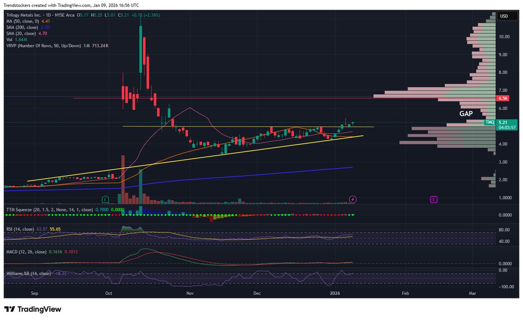This screenshot has width=523, height=320.
Task: Click the green earnings E marker near October
Action: (x=105, y=199)
